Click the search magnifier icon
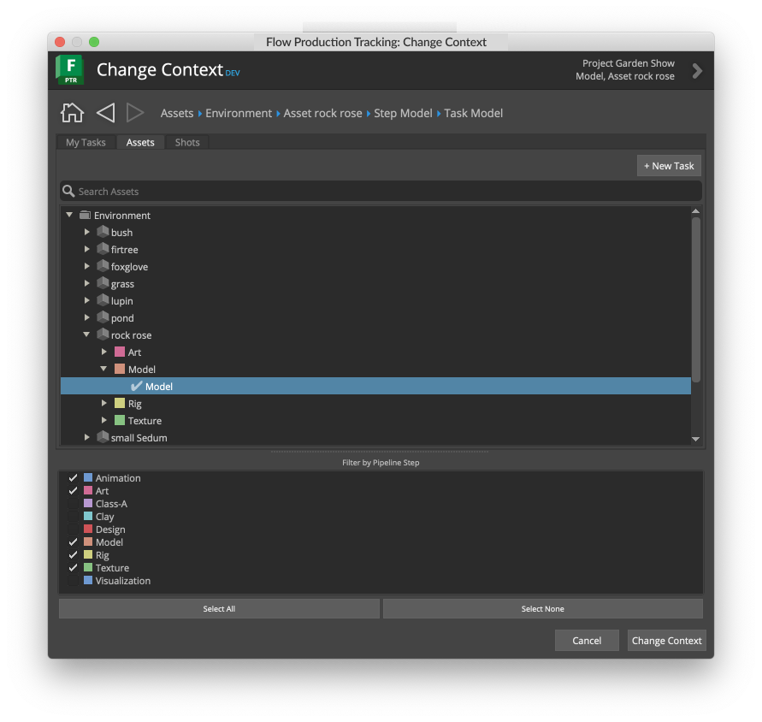This screenshot has height=722, width=762. 68,191
